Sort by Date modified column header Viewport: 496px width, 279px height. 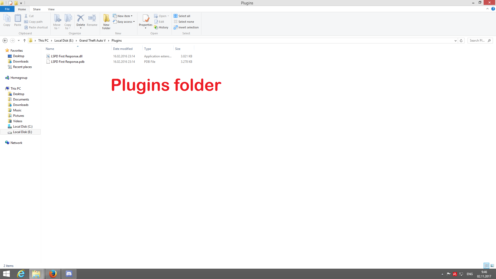point(123,49)
